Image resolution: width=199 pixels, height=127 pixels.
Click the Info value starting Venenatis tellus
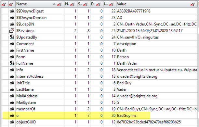pos(157,70)
